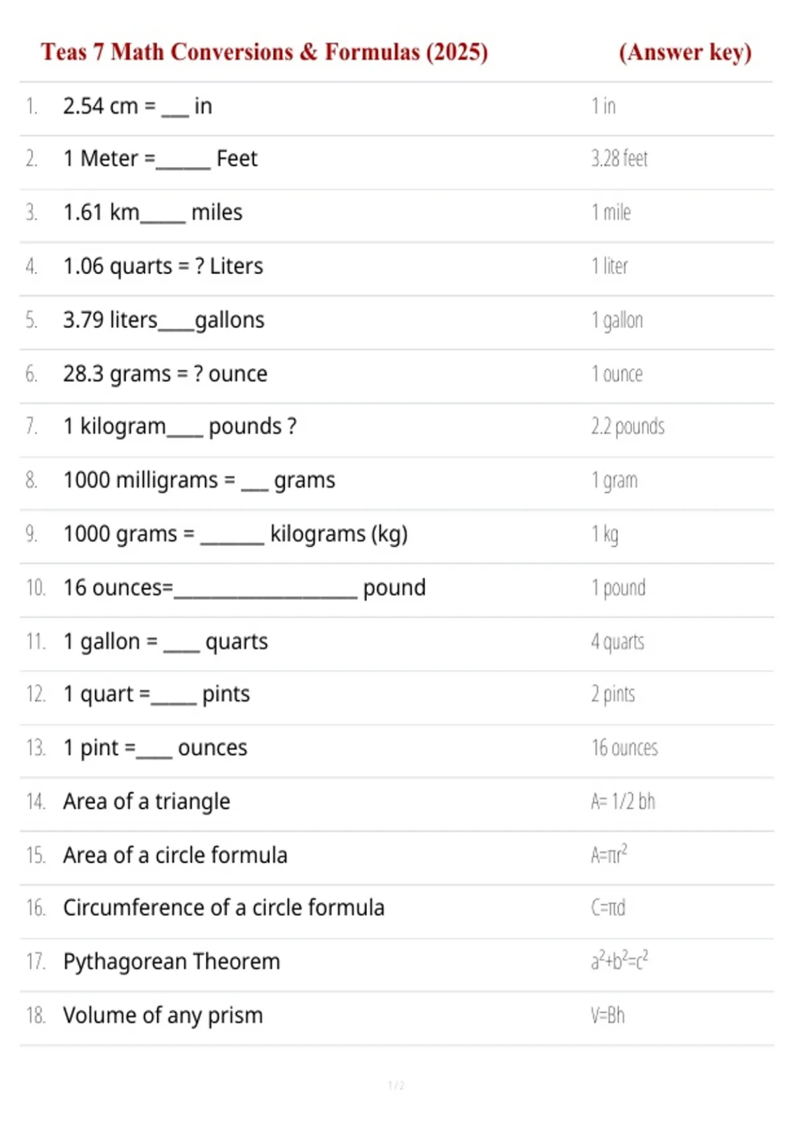
Task: Click the A=πr² formula answer
Action: [609, 854]
